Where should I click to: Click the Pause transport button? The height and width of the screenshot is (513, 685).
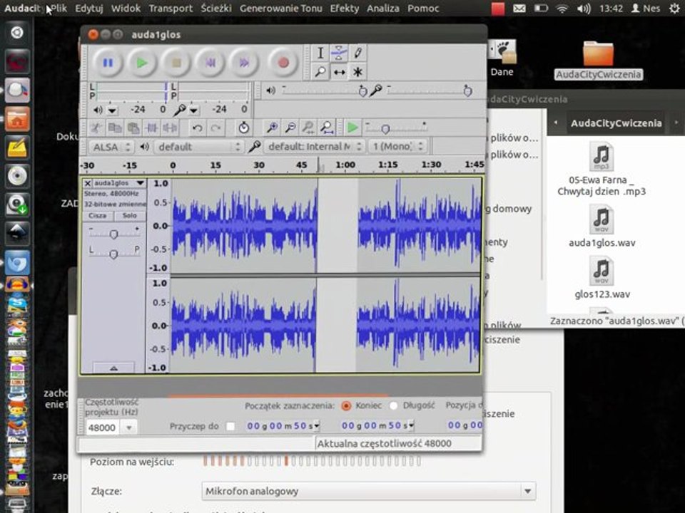coord(108,63)
